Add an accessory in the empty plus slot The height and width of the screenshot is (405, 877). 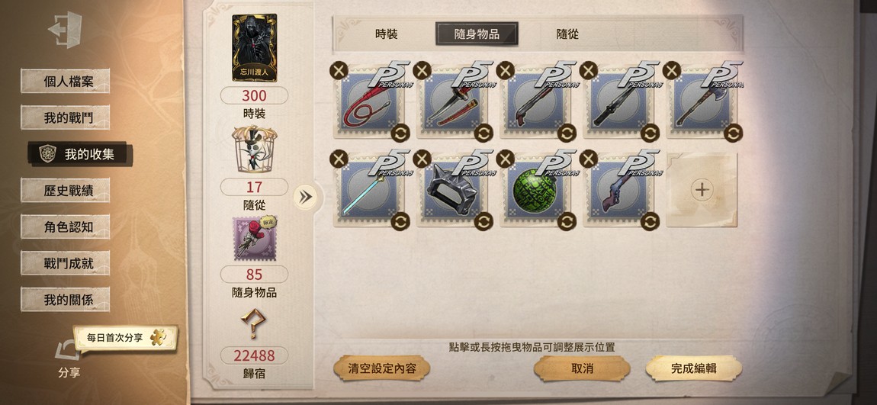[702, 190]
